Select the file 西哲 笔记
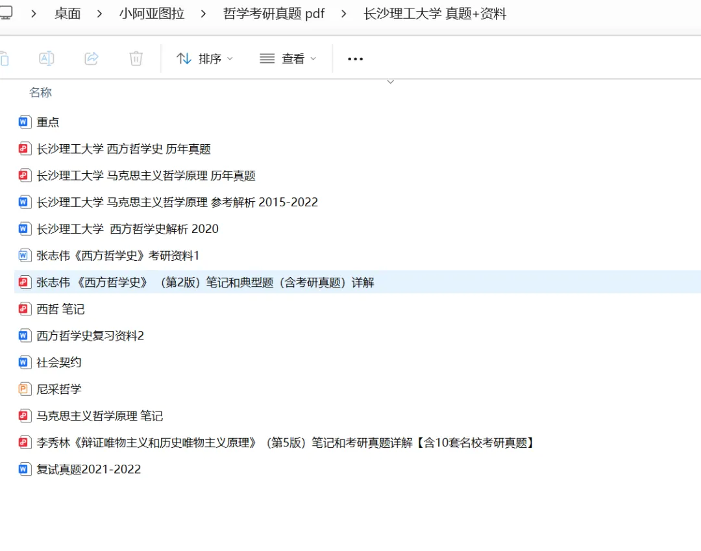 tap(60, 309)
